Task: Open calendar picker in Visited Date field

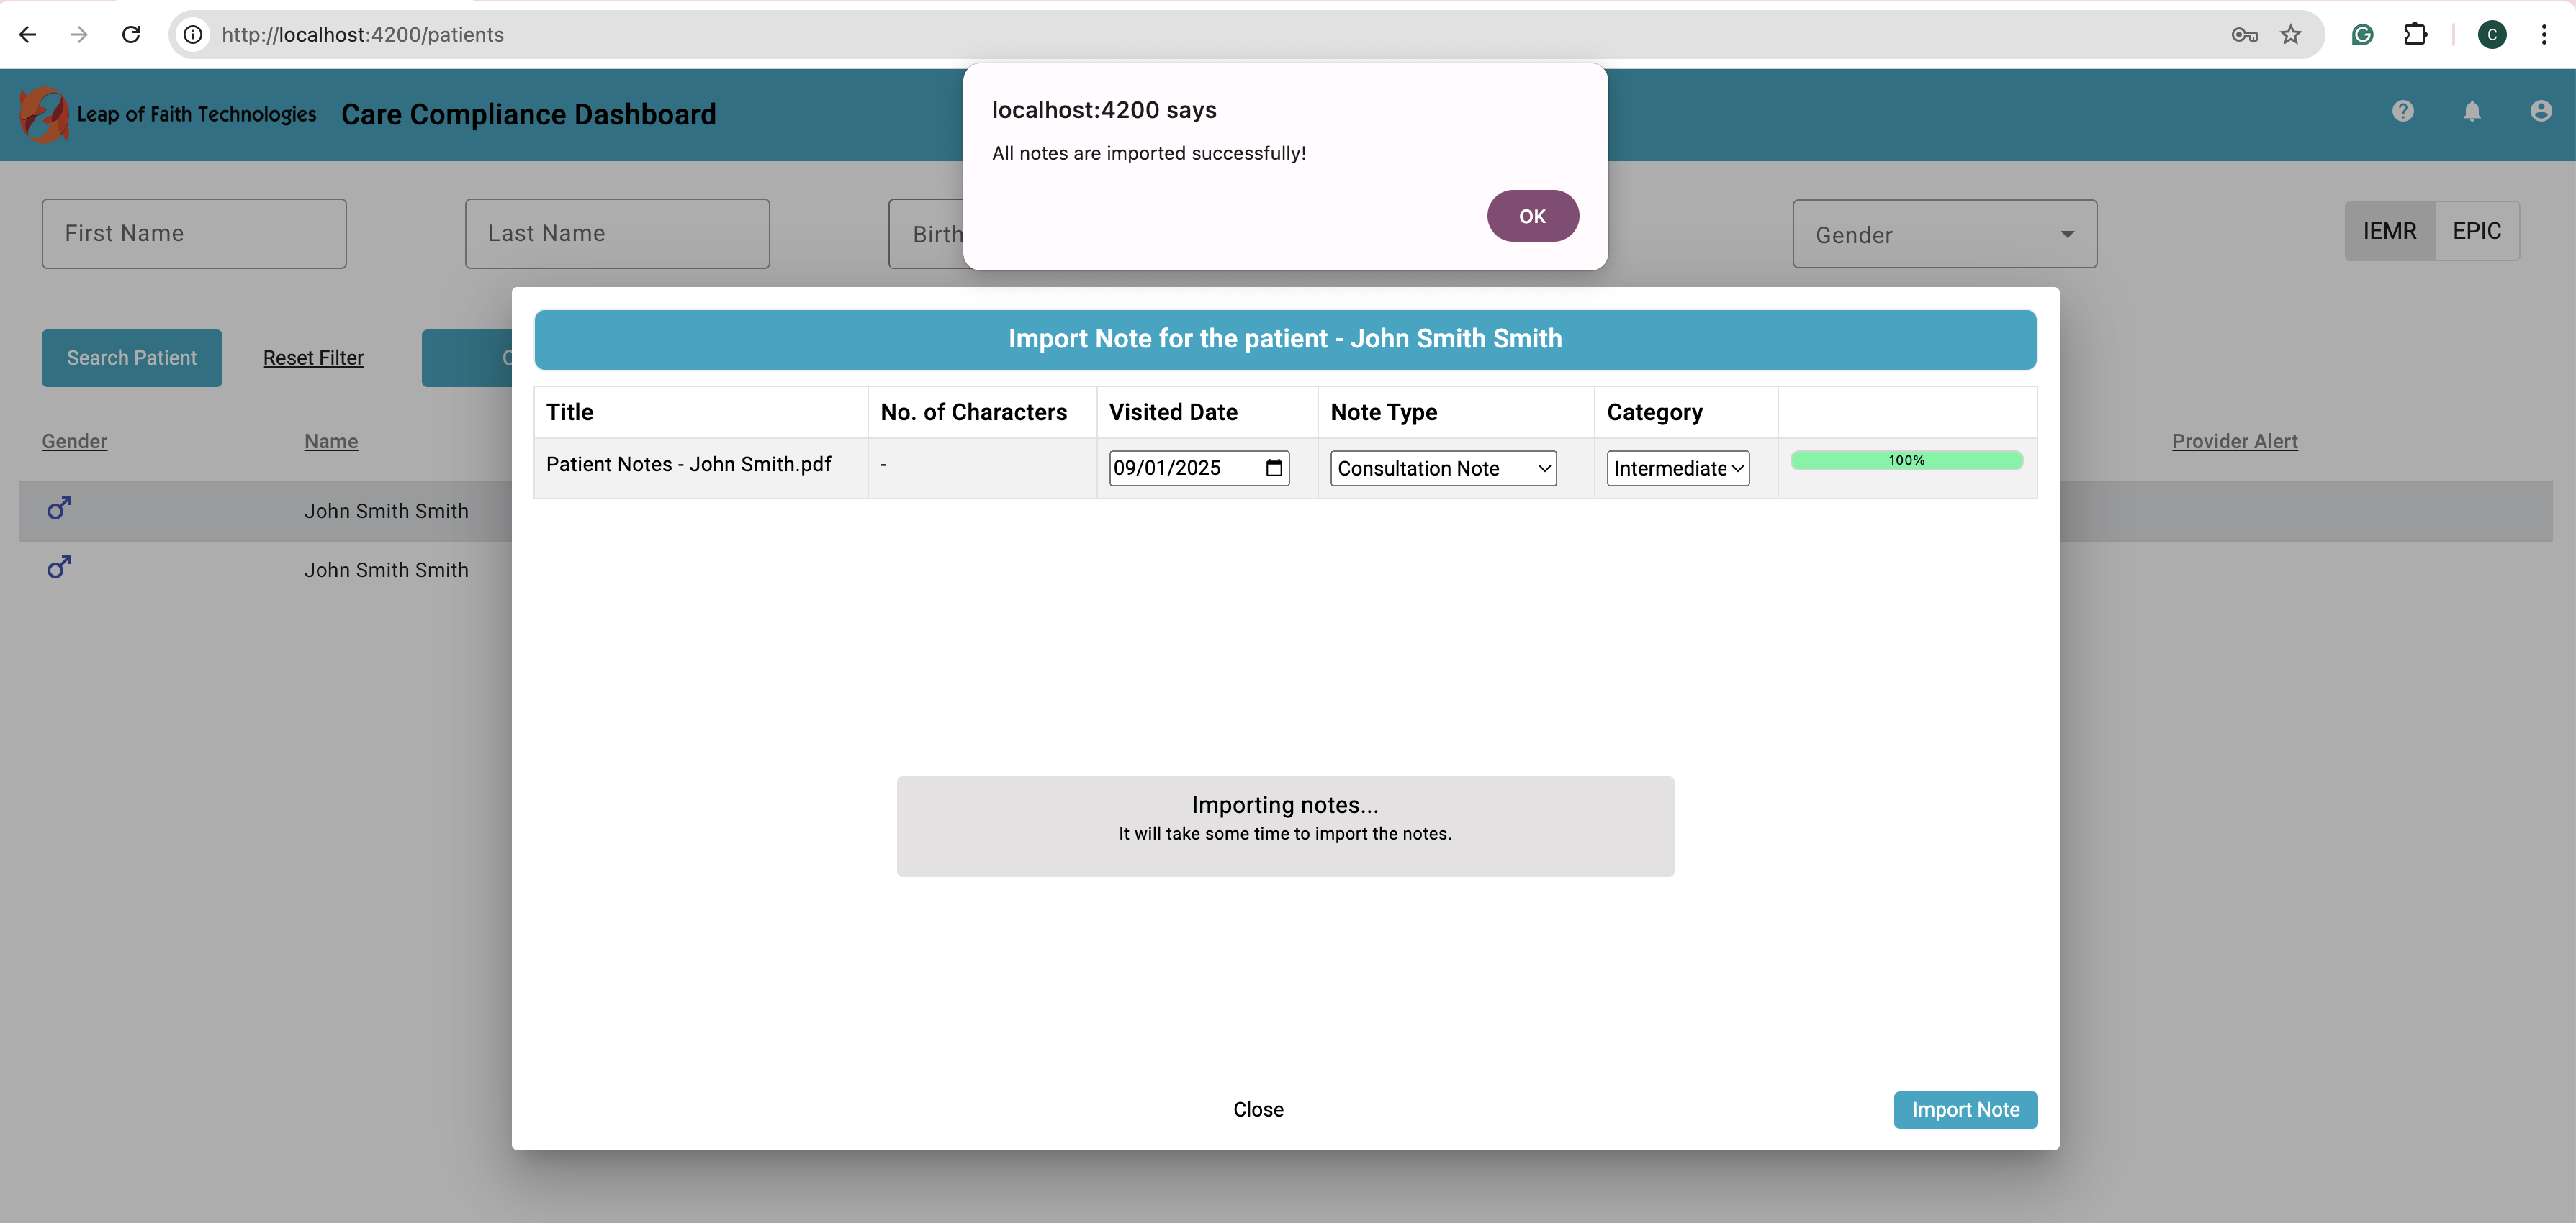Action: 1274,468
